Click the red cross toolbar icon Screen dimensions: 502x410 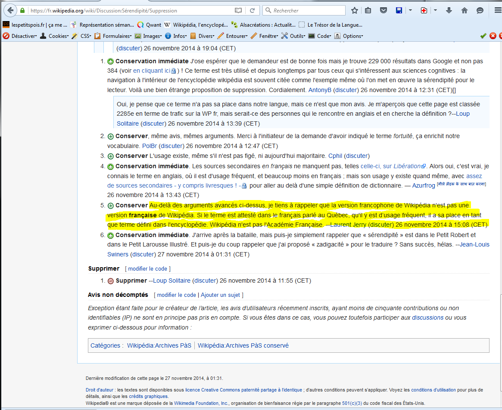pyautogui.click(x=424, y=10)
